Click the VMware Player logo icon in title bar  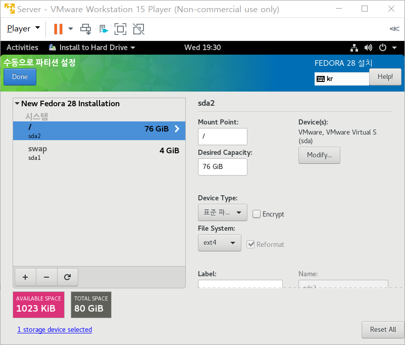coord(10,9)
